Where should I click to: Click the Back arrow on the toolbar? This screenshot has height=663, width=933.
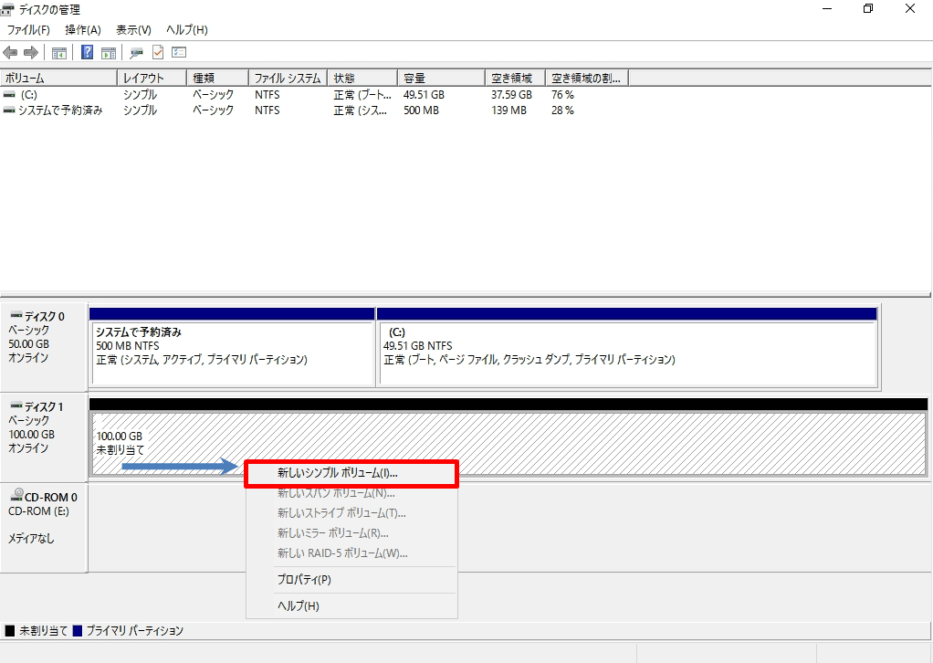coord(9,52)
